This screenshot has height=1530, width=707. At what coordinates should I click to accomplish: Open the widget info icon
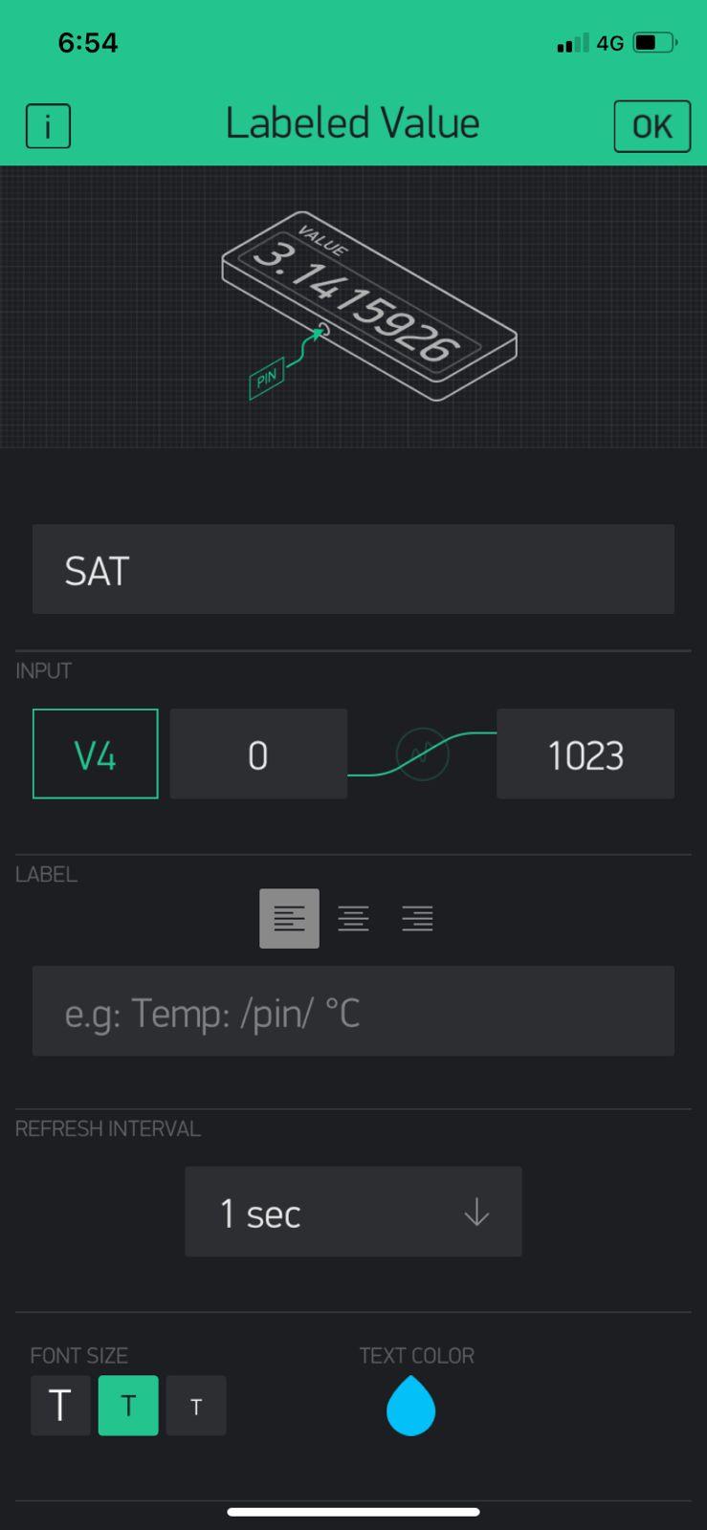pyautogui.click(x=48, y=125)
